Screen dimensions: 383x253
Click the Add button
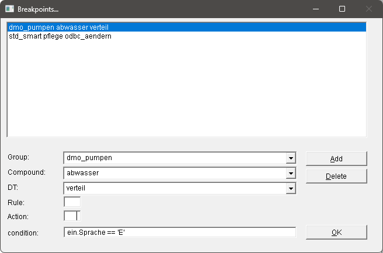point(336,159)
